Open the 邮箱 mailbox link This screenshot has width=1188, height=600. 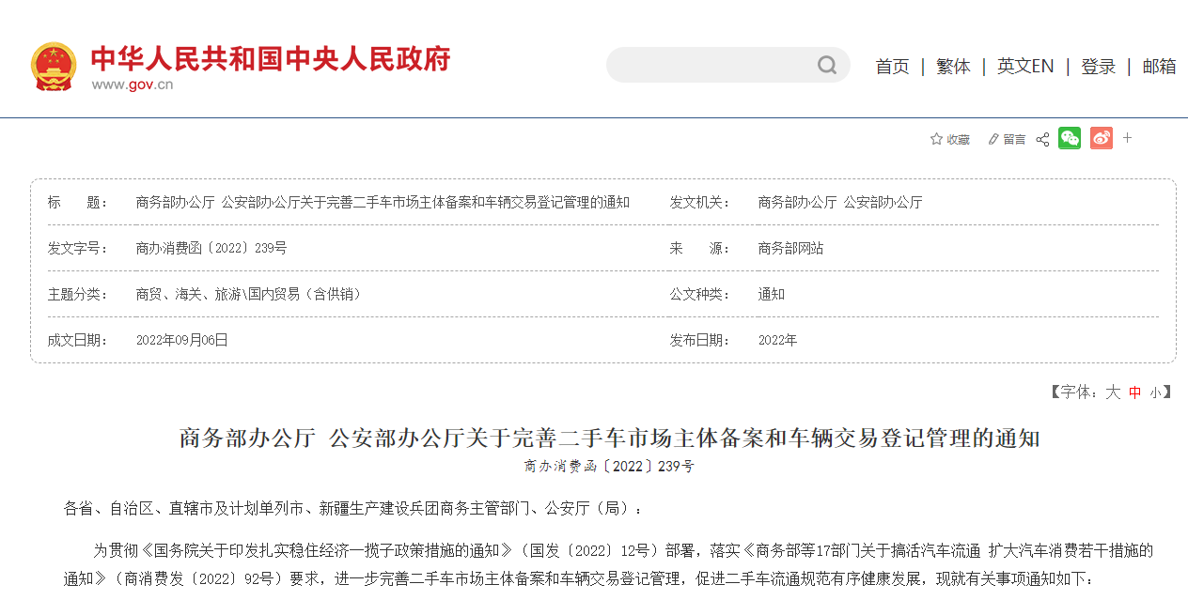pos(1159,67)
